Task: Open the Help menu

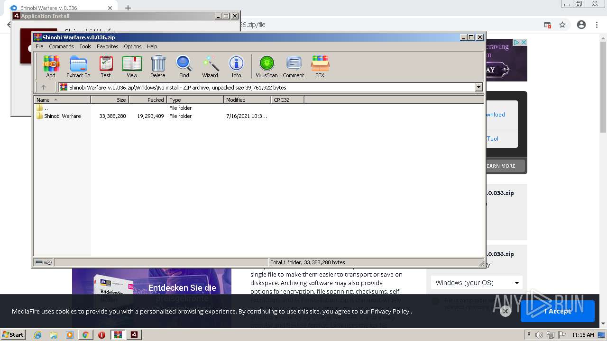Action: point(152,46)
